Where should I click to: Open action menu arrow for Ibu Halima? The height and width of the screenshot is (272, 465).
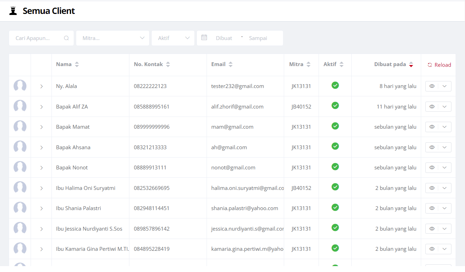444,188
